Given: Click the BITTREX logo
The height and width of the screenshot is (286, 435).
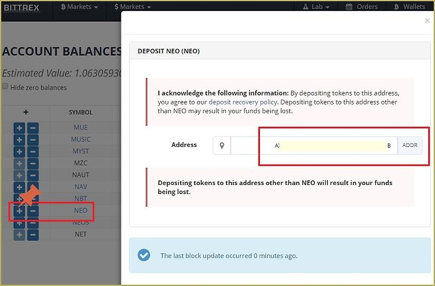Looking at the screenshot, I should pyautogui.click(x=22, y=7).
